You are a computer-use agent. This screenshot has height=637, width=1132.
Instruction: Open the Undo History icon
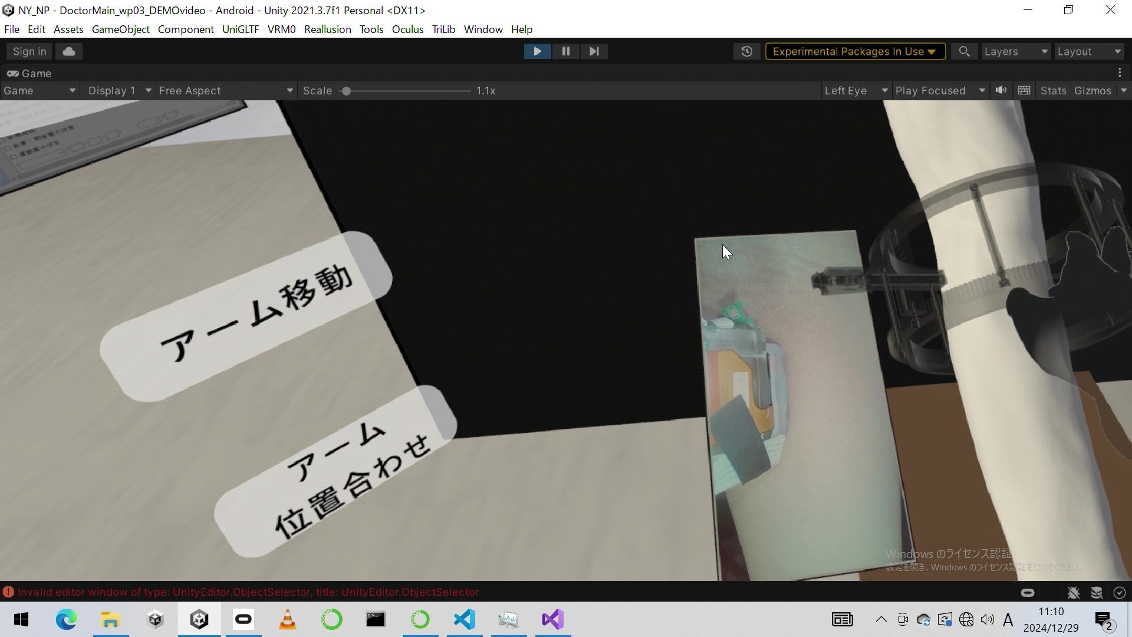[746, 51]
